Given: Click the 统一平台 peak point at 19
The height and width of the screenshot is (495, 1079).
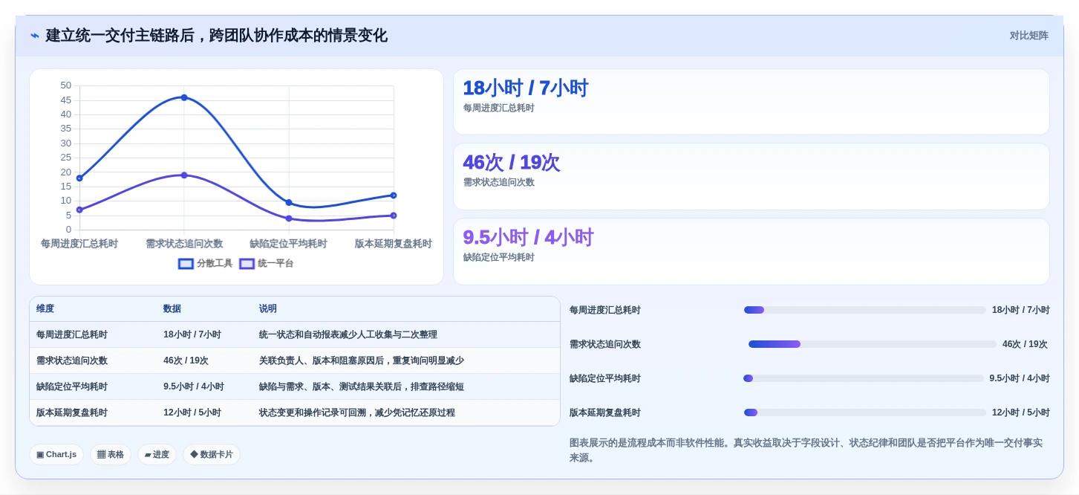Looking at the screenshot, I should [x=184, y=175].
